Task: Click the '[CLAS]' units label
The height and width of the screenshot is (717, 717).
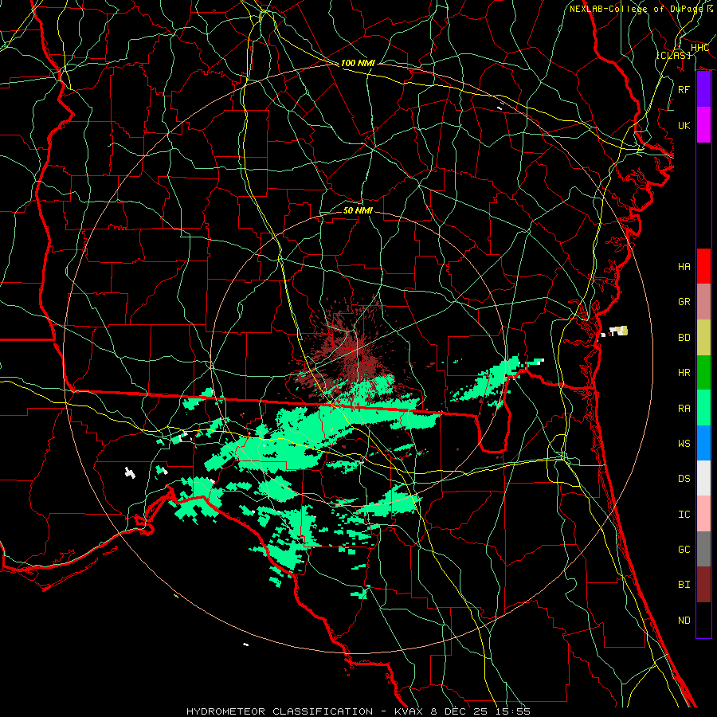Action: (673, 55)
